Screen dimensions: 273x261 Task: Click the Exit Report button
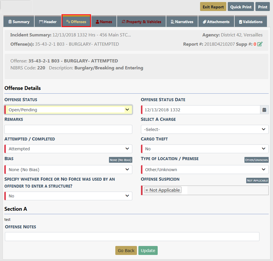(213, 7)
